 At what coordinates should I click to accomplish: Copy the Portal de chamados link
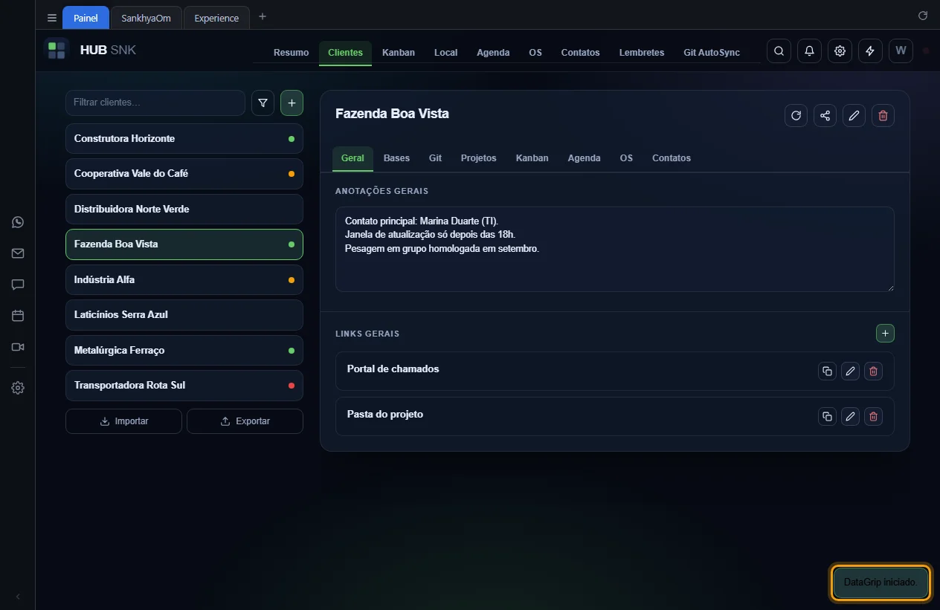point(827,371)
